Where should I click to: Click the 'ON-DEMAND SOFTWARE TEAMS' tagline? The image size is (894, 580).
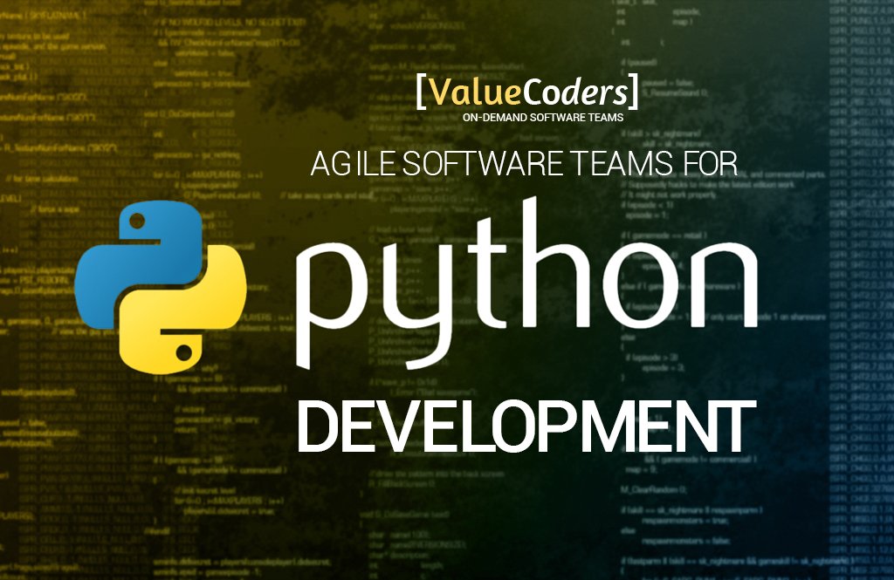click(x=543, y=118)
